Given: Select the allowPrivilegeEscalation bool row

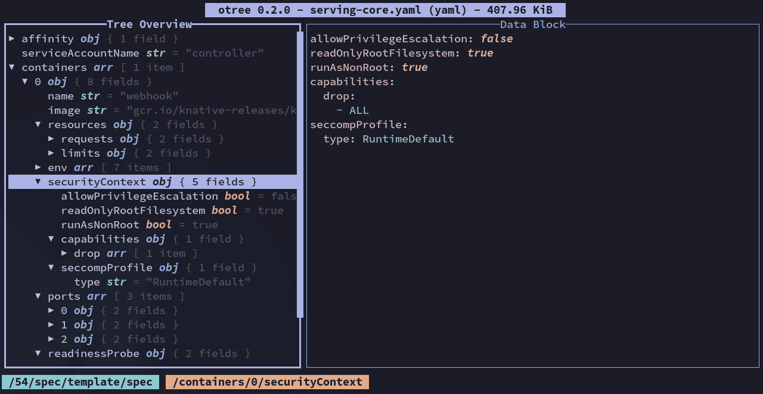Looking at the screenshot, I should point(153,196).
